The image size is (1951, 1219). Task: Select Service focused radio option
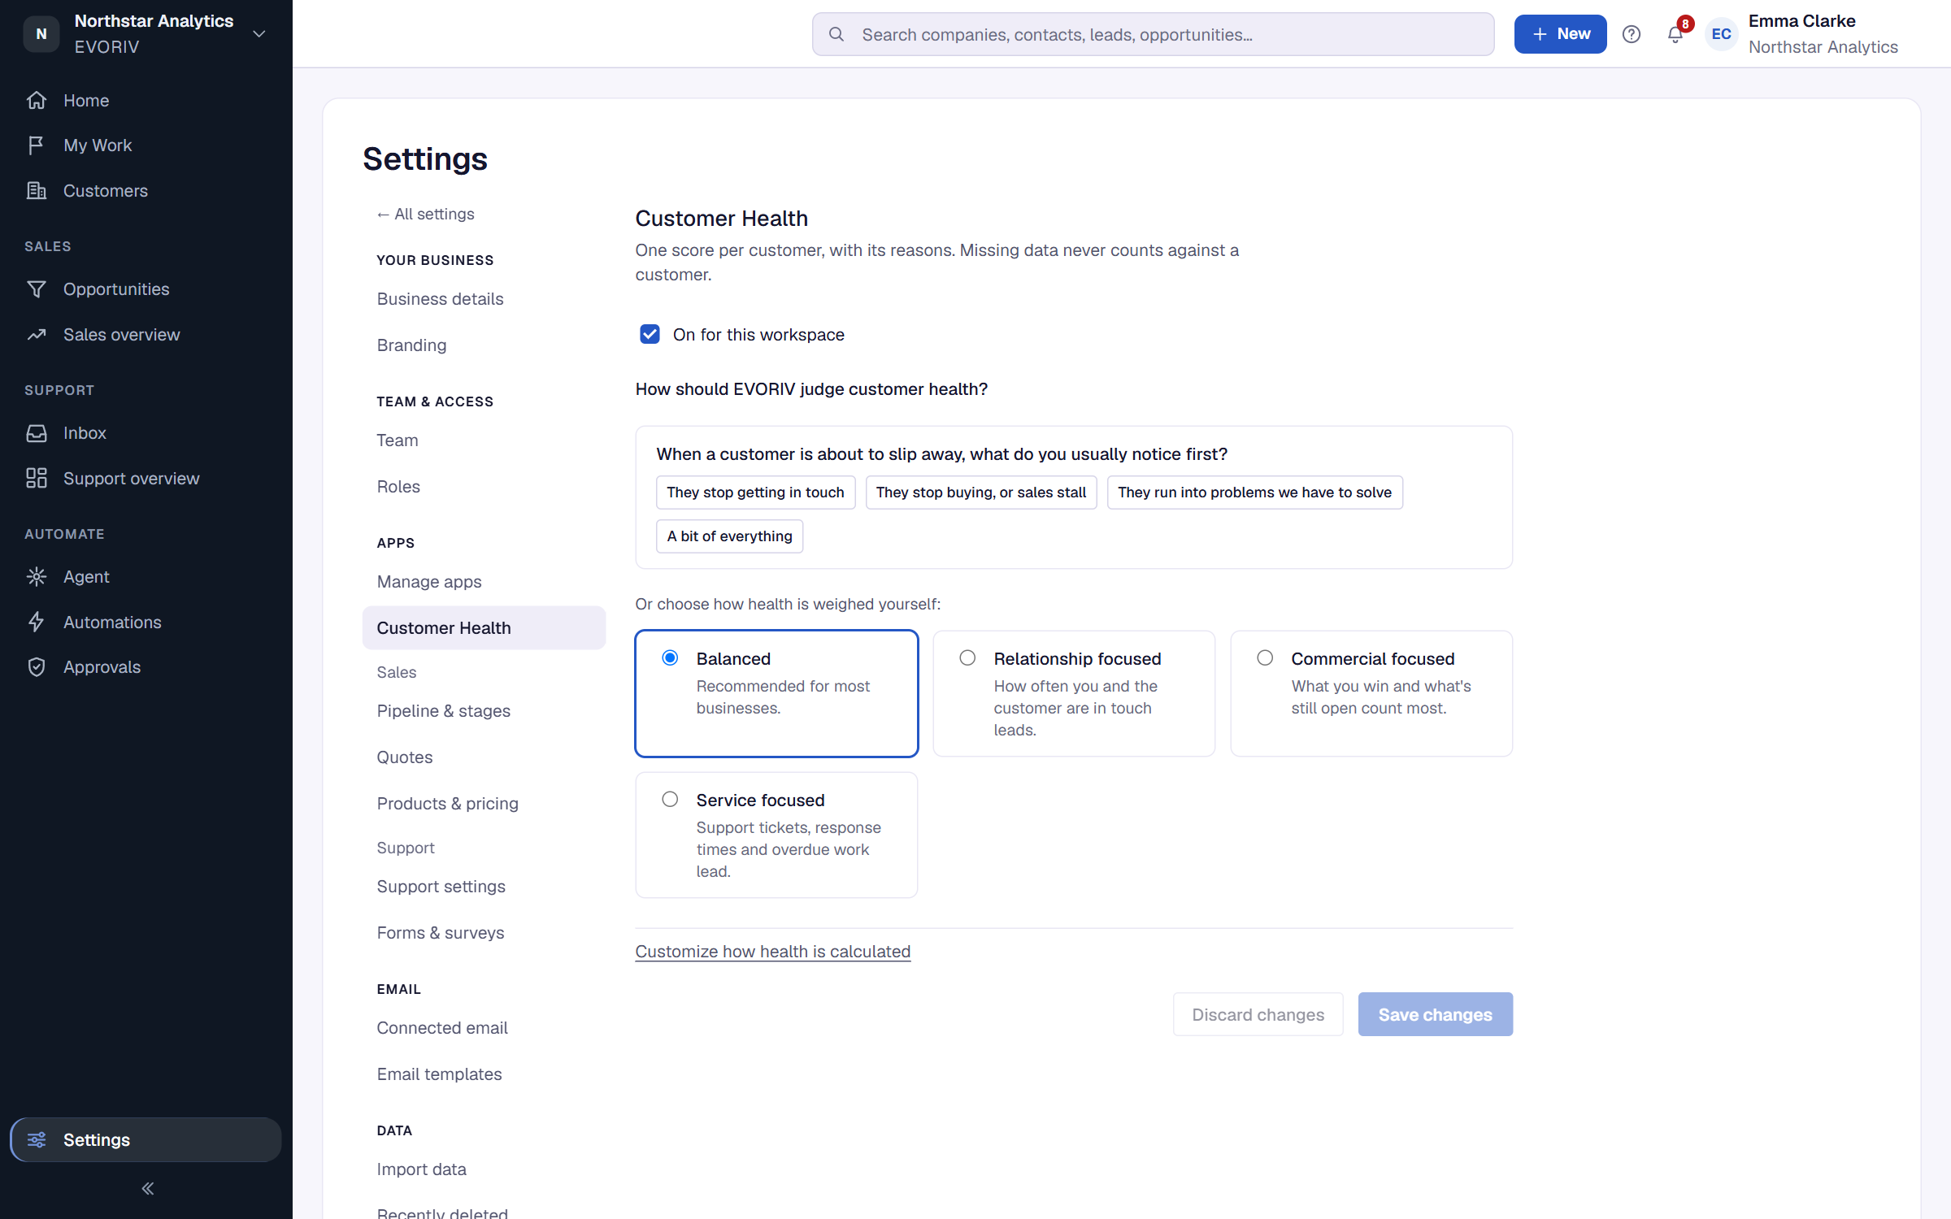[670, 799]
